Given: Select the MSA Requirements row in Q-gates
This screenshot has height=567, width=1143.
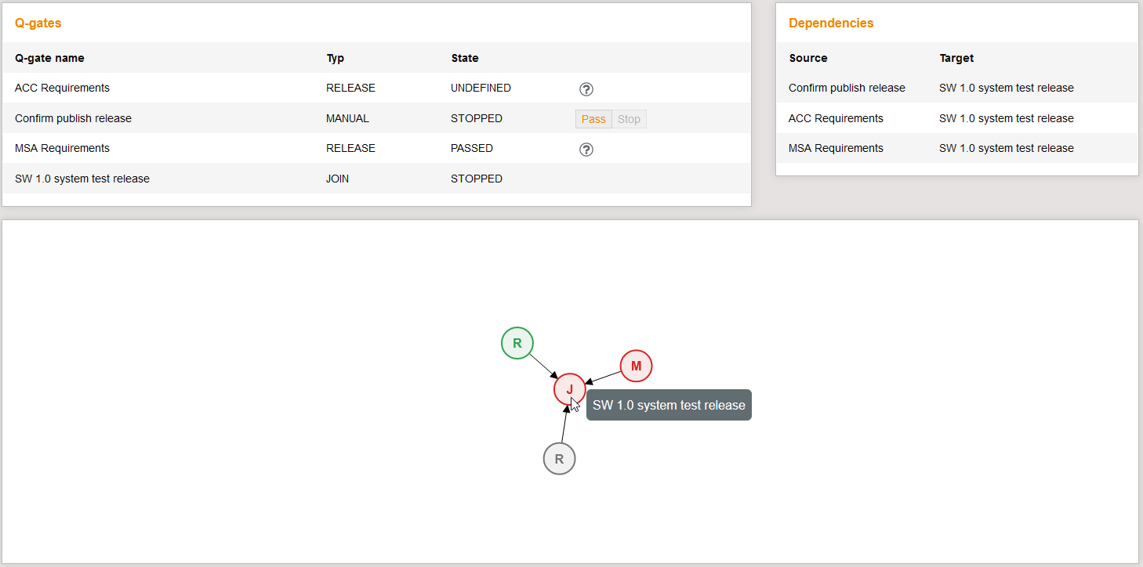Looking at the screenshot, I should [x=62, y=148].
